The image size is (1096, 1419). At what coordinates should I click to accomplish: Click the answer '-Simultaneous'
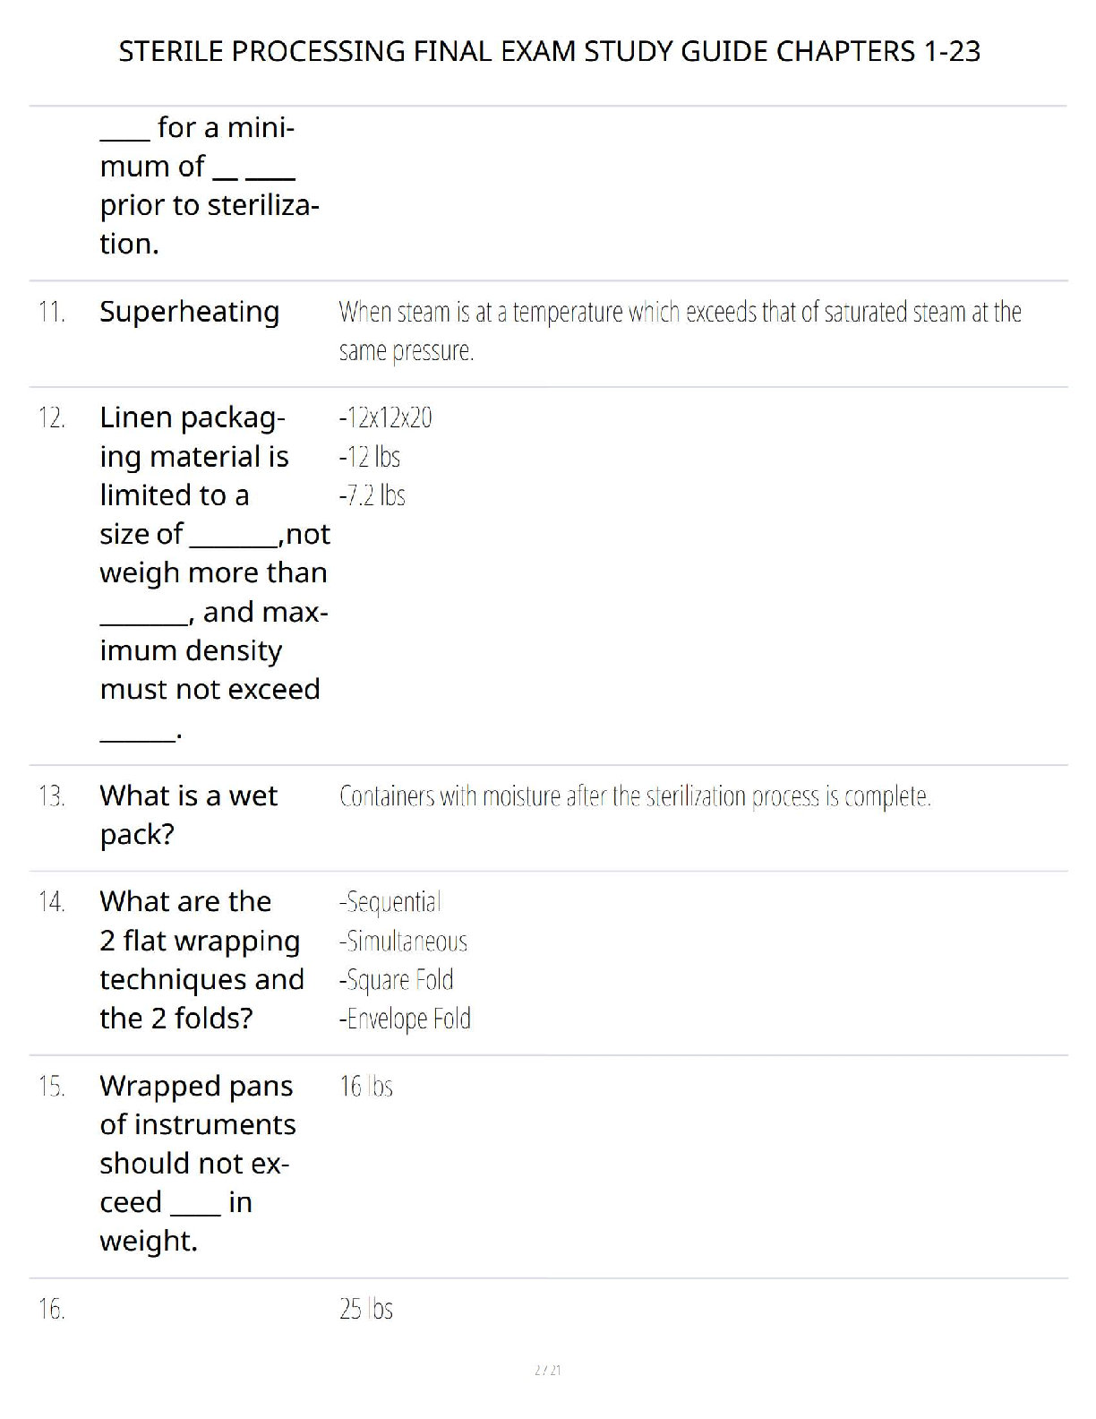point(403,941)
